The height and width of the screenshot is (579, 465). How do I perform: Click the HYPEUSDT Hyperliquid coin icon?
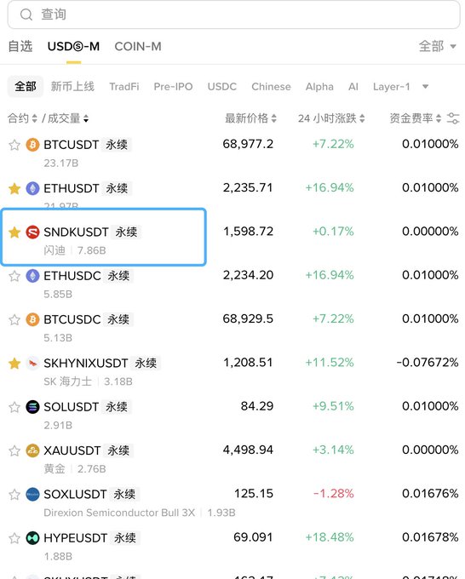tap(32, 538)
